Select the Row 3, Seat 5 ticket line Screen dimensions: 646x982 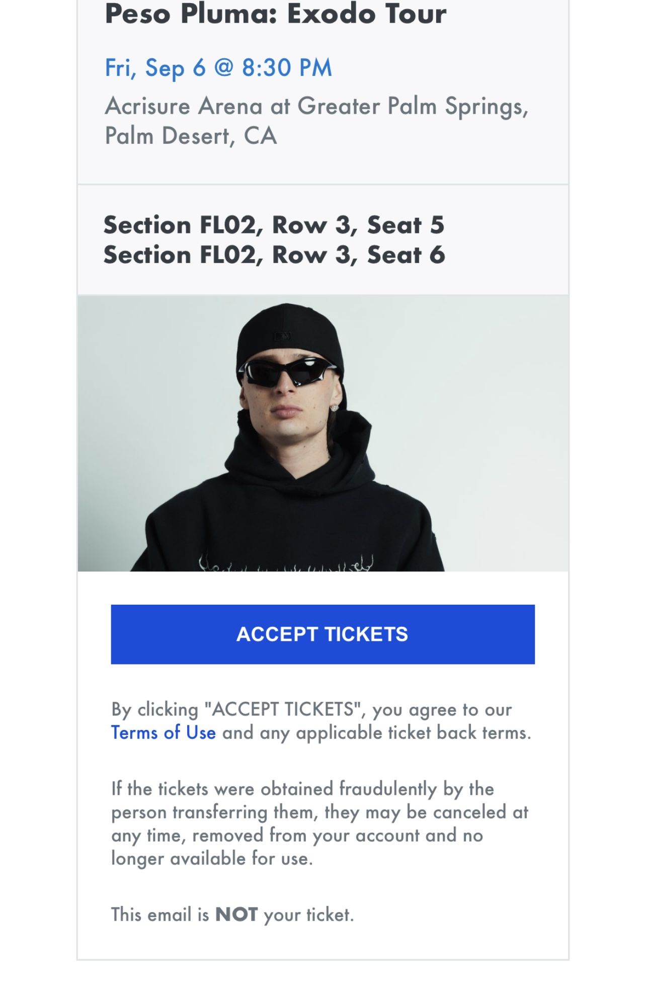pos(274,225)
